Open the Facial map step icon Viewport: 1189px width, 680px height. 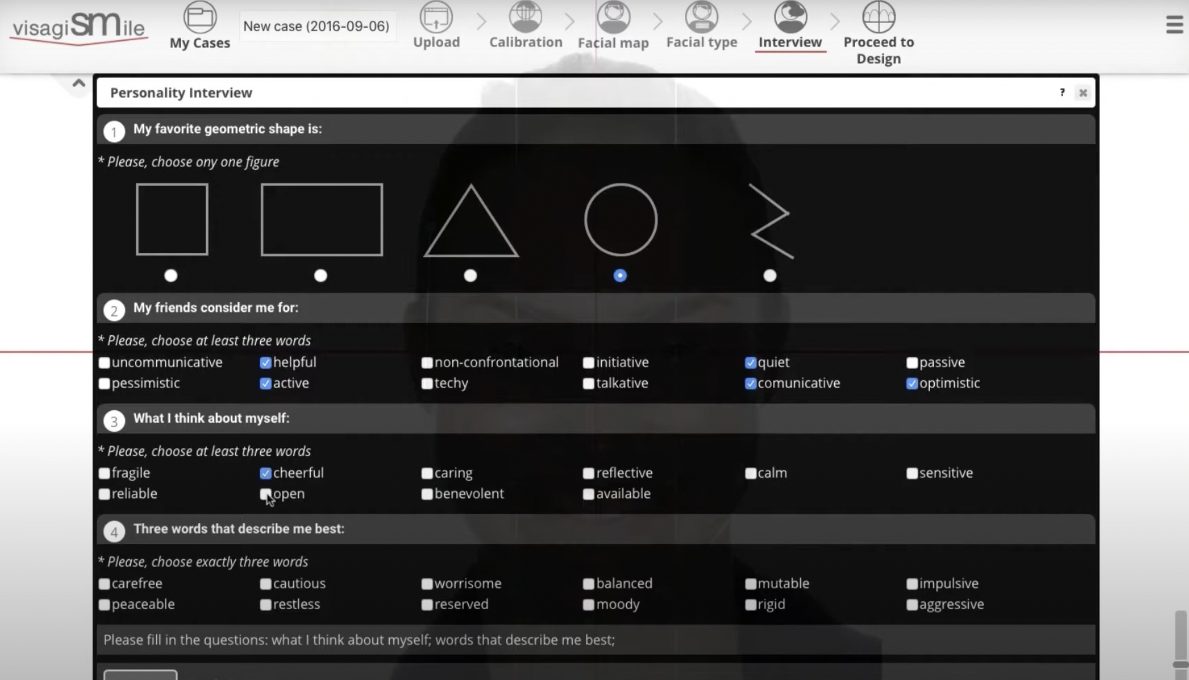tap(613, 17)
